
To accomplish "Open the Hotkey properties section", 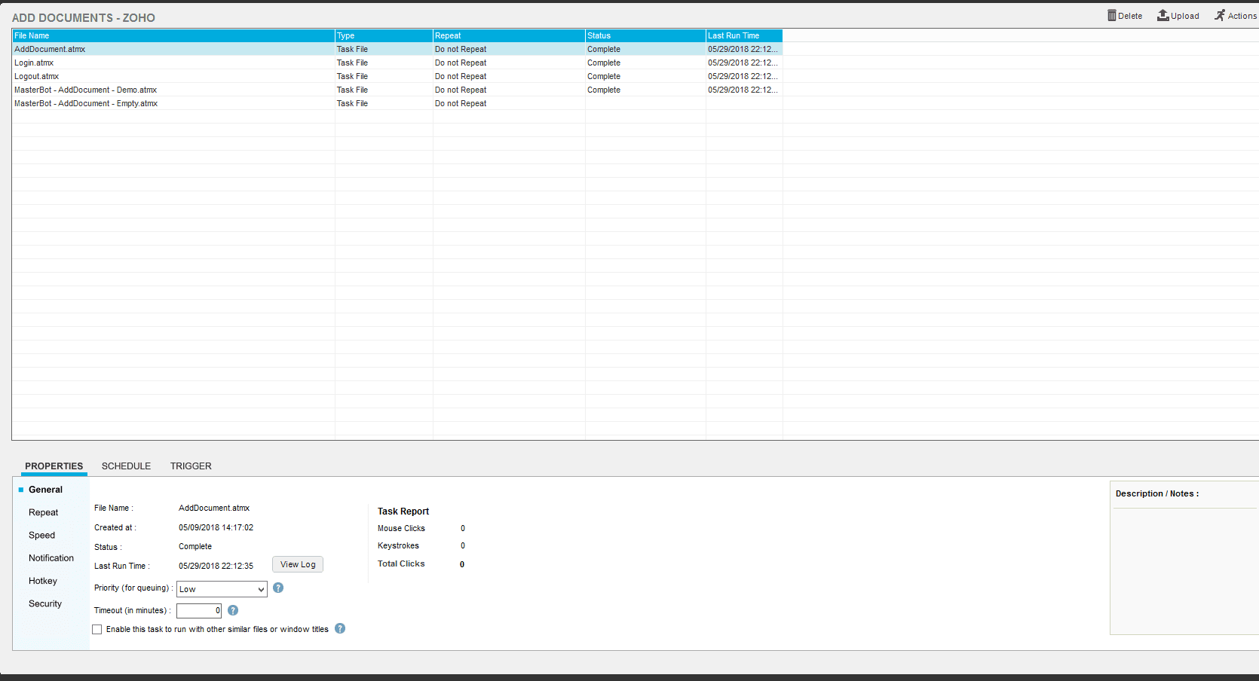I will (x=43, y=581).
